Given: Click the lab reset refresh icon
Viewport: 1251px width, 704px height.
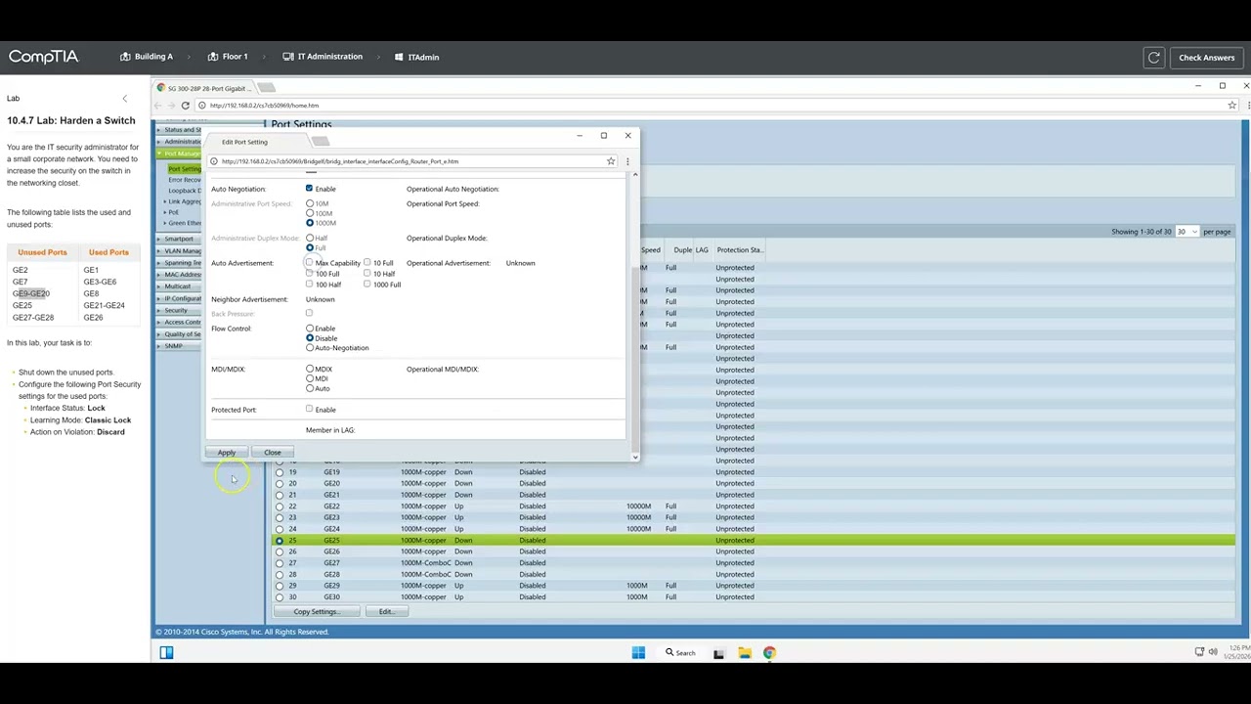Looking at the screenshot, I should coord(1154,58).
